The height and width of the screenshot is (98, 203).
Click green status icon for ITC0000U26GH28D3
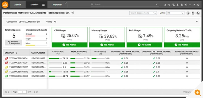(6, 76)
